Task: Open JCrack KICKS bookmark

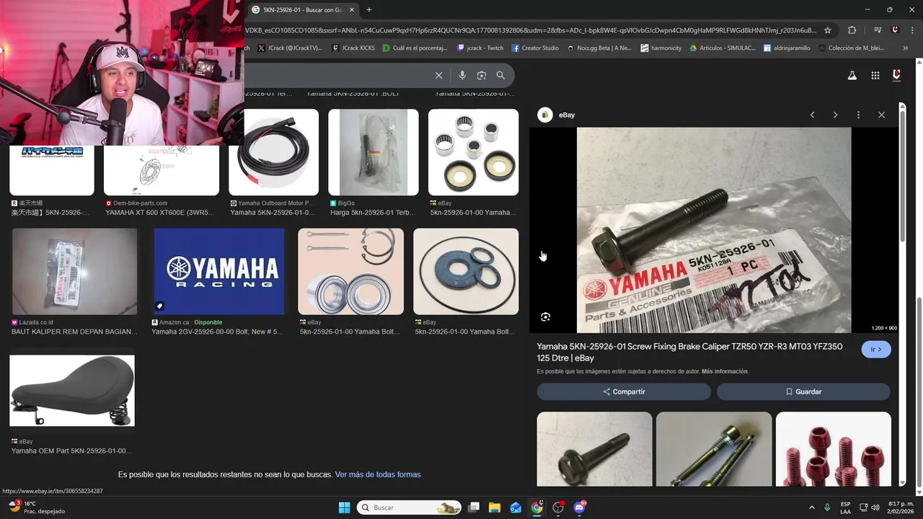Action: click(x=353, y=48)
